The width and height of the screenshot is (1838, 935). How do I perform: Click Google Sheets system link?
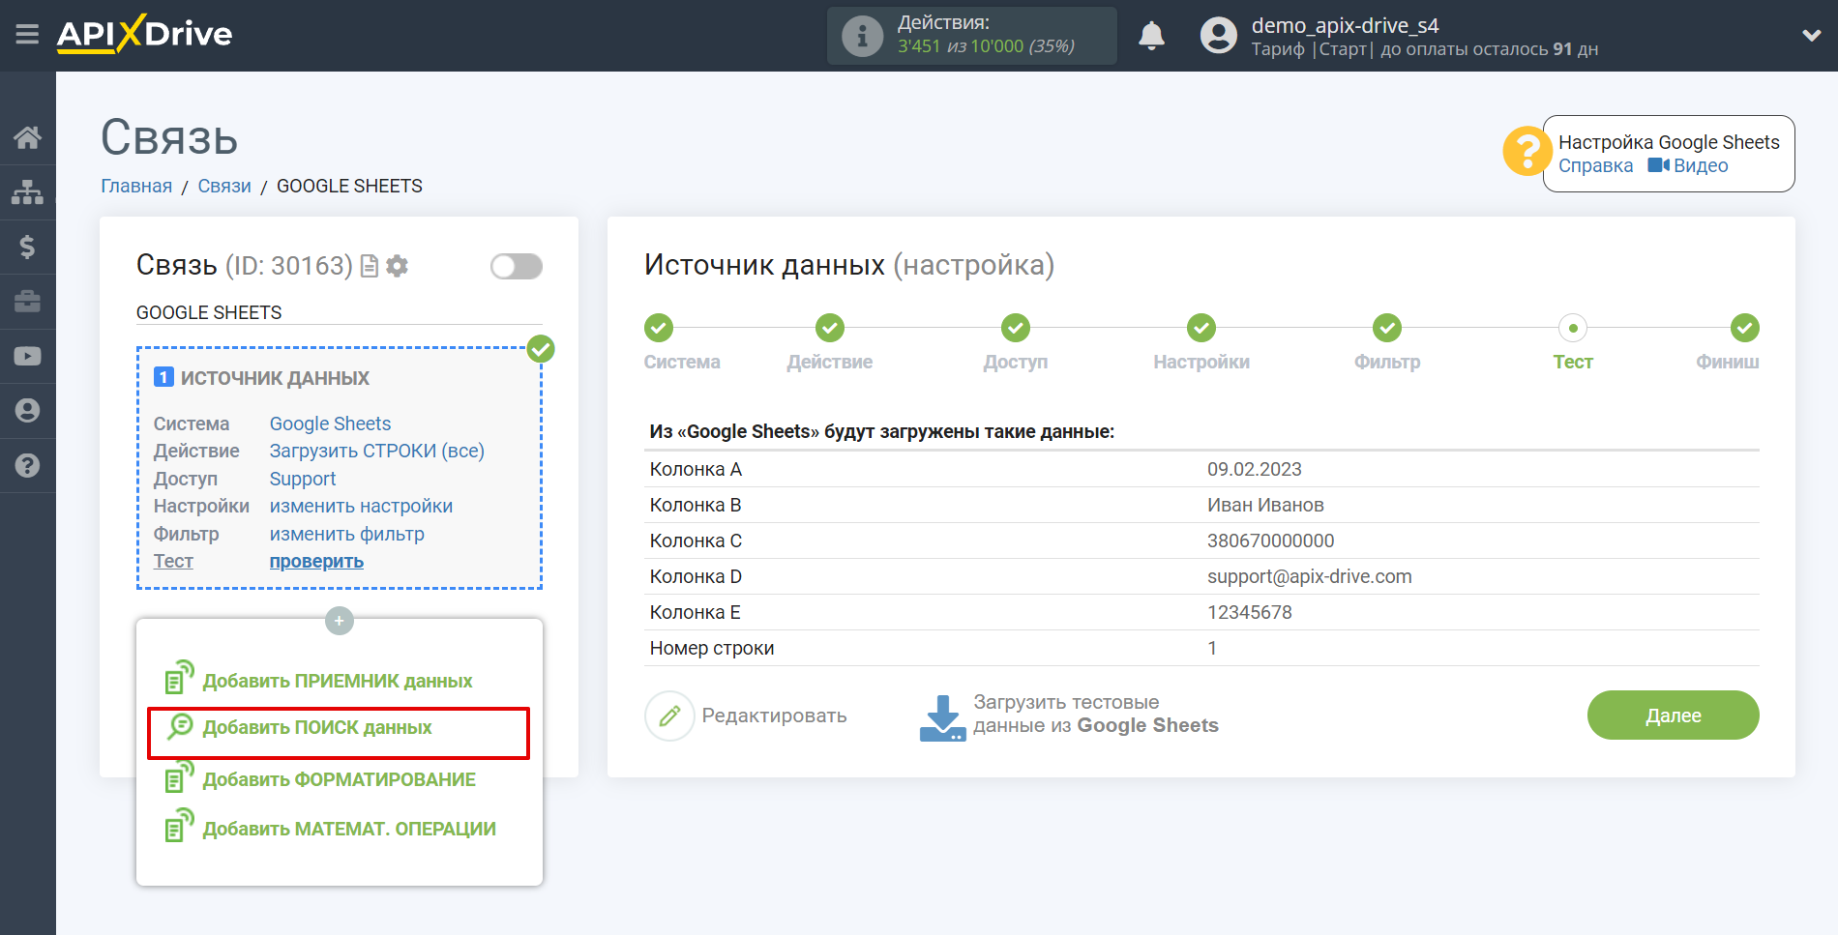point(330,424)
